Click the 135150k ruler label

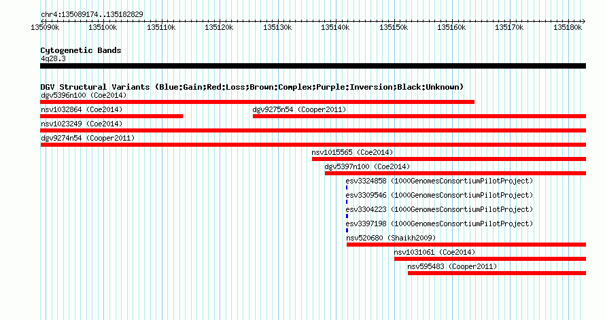click(x=394, y=27)
